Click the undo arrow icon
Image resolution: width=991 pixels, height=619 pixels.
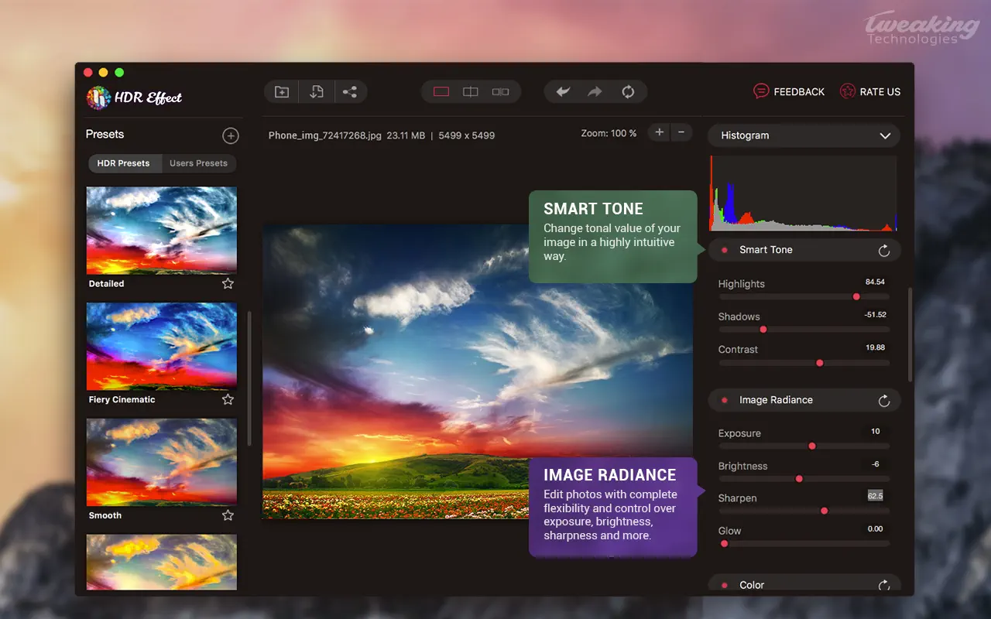[x=563, y=92]
